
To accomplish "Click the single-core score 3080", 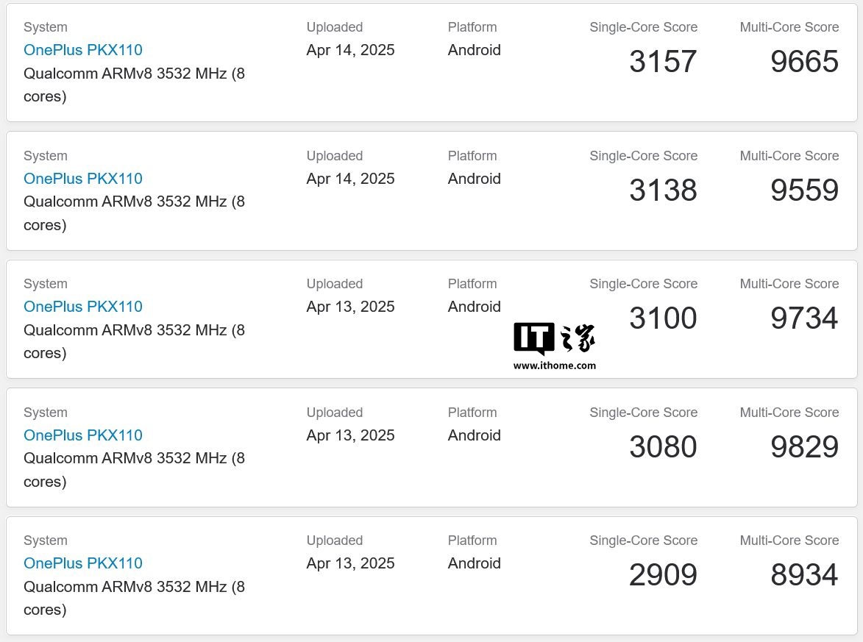I will point(663,447).
